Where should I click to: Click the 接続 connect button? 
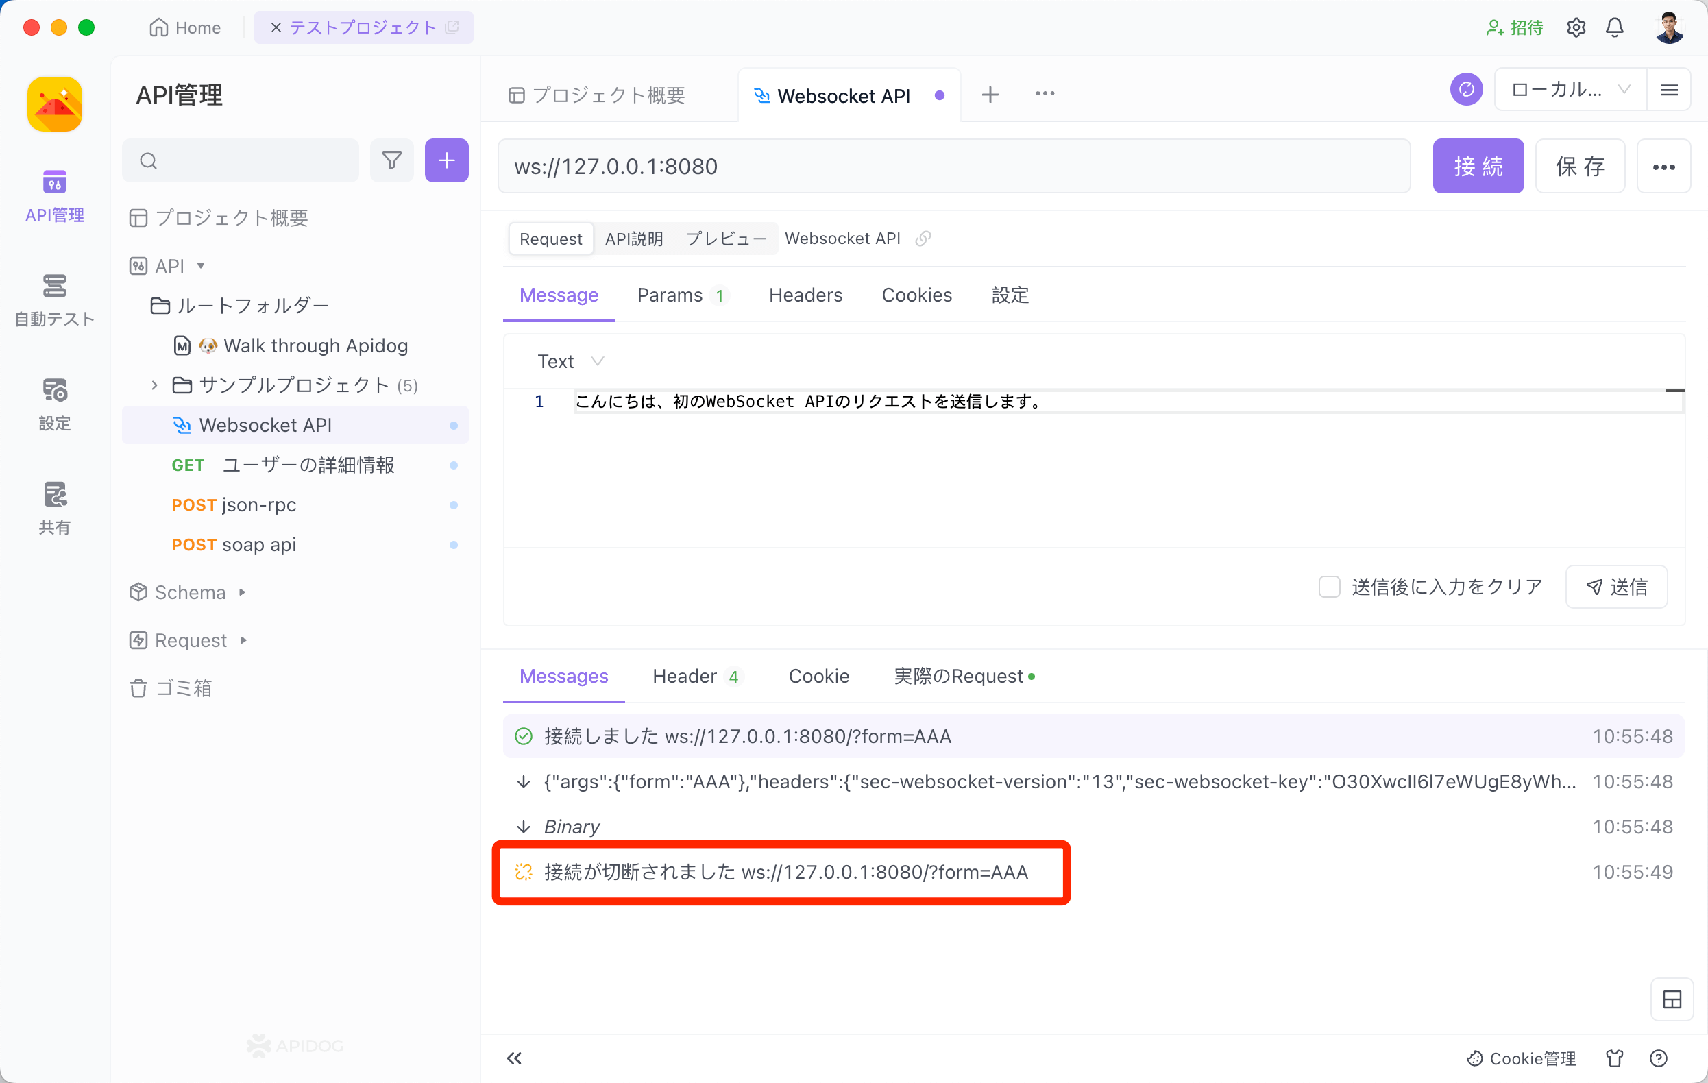coord(1480,166)
